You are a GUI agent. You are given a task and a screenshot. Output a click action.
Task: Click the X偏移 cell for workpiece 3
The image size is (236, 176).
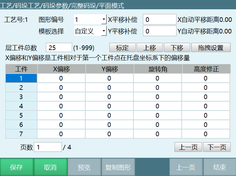[x=61, y=97]
